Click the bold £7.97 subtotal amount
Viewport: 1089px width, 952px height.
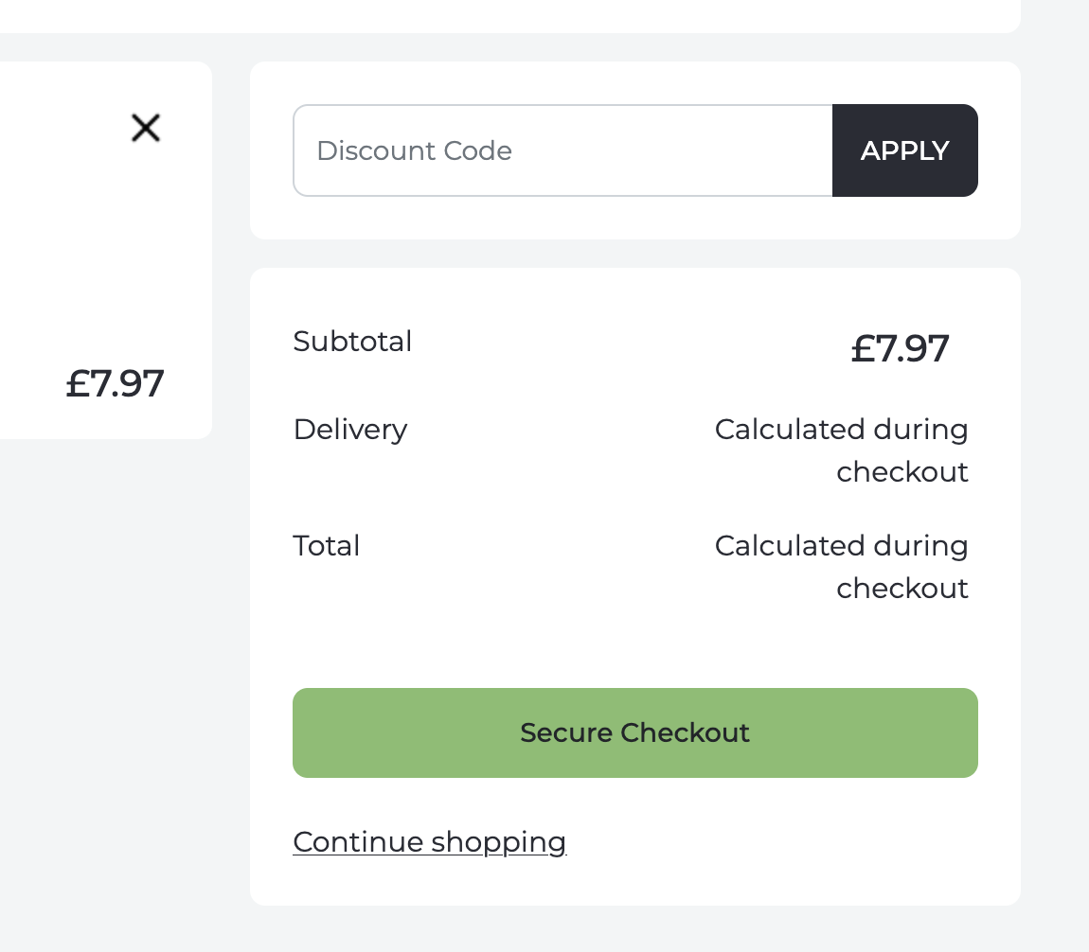[x=899, y=348]
